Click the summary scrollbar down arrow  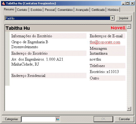pyautogui.click(x=129, y=109)
